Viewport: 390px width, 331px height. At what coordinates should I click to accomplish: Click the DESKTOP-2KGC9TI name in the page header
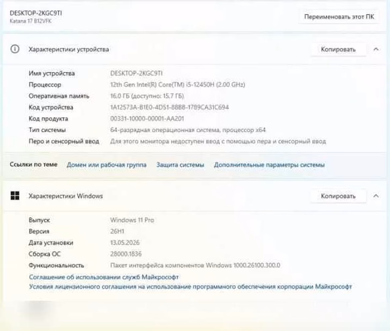(36, 13)
